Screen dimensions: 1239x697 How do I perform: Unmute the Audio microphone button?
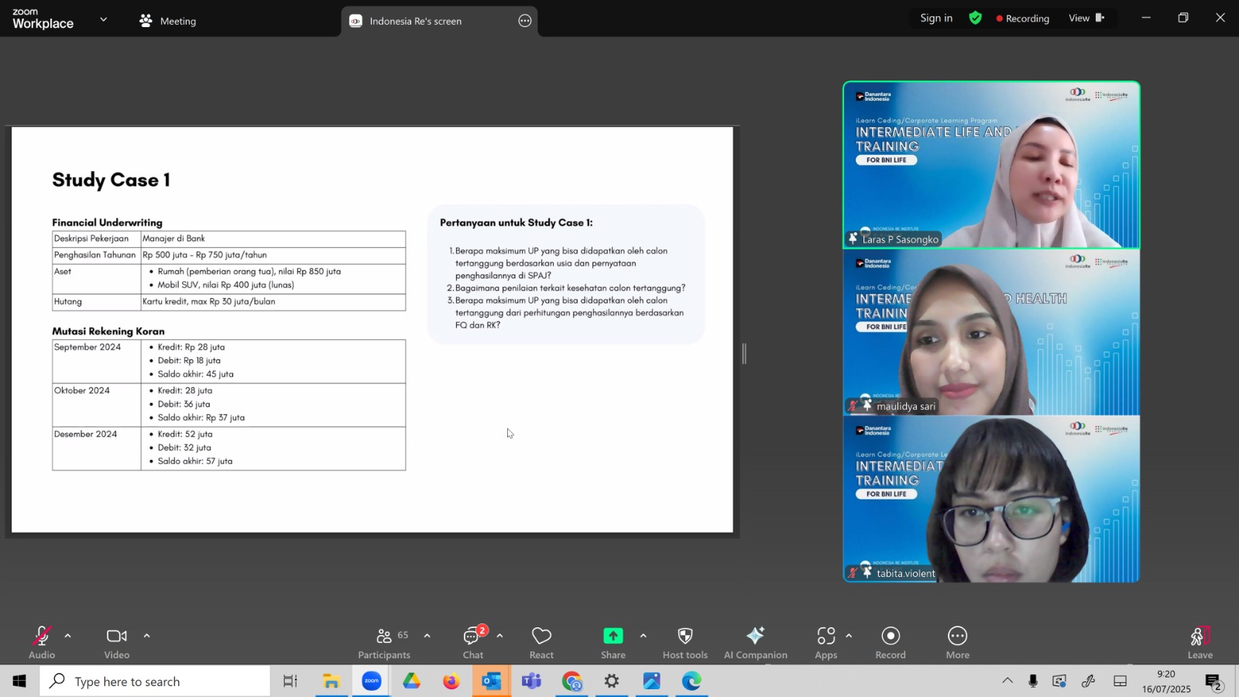pos(42,642)
